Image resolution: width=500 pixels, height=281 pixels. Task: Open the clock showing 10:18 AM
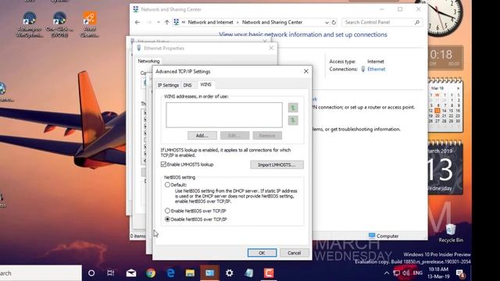click(438, 273)
